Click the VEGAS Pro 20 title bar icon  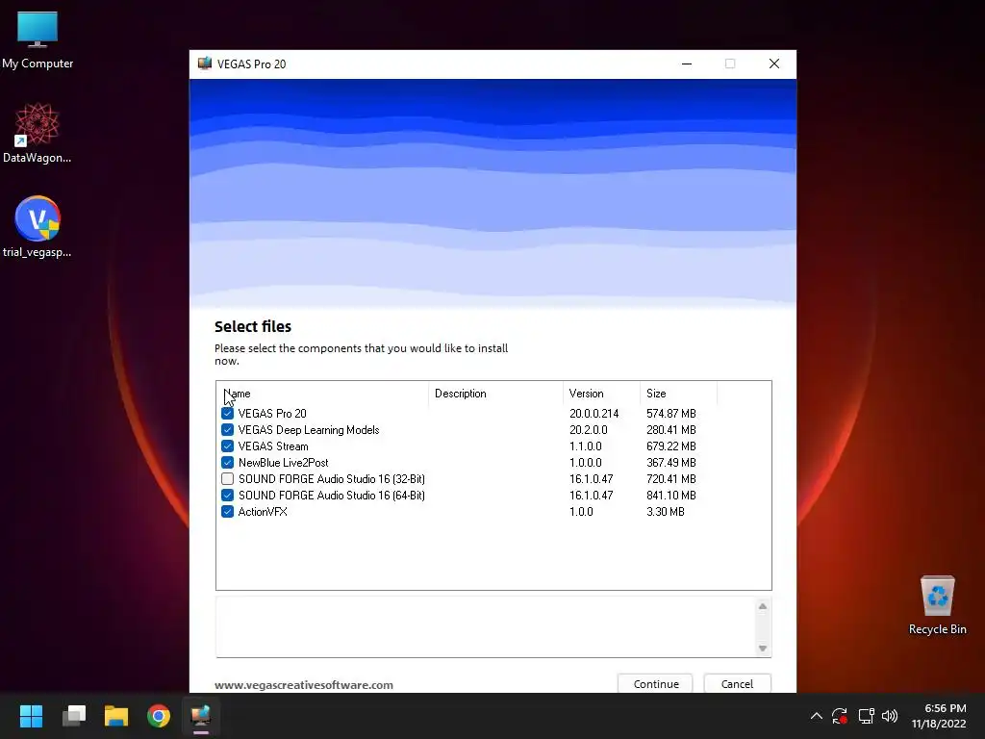[205, 64]
